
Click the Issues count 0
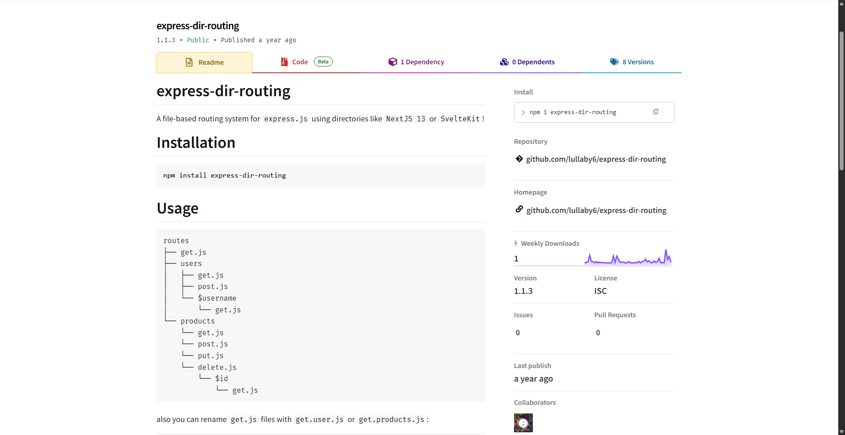pyautogui.click(x=518, y=333)
